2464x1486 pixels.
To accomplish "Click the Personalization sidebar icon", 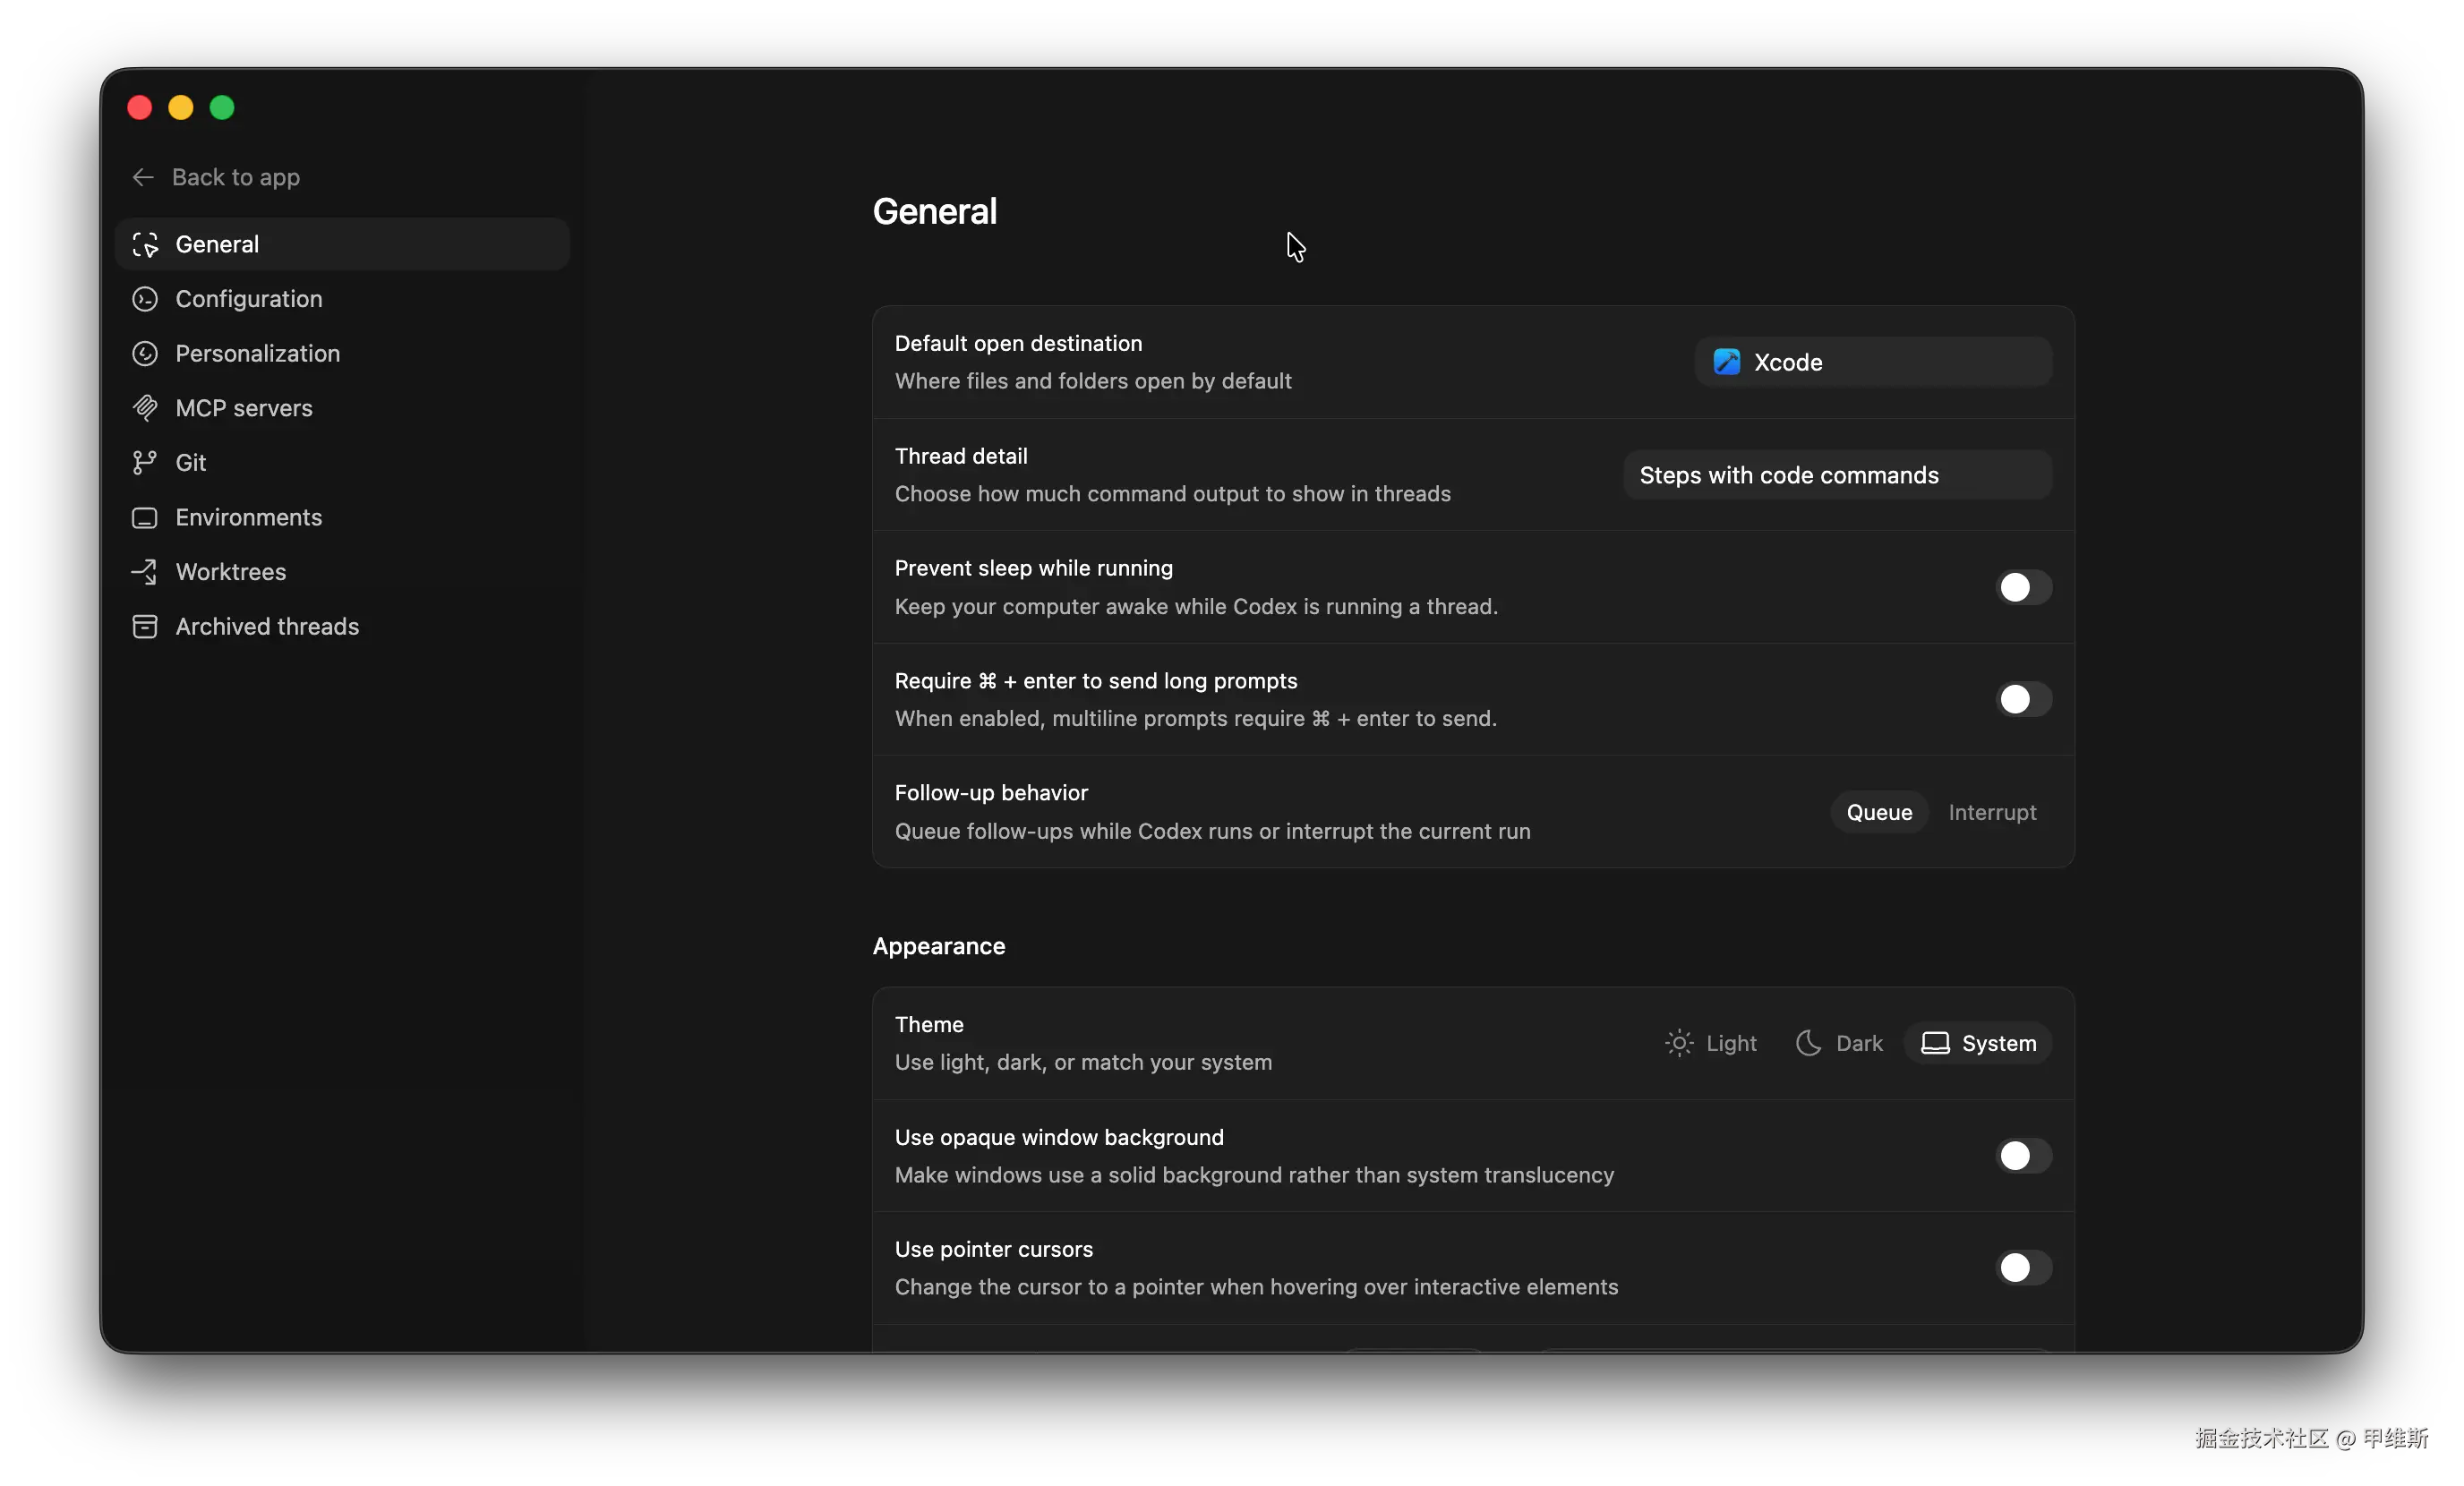I will (x=145, y=354).
